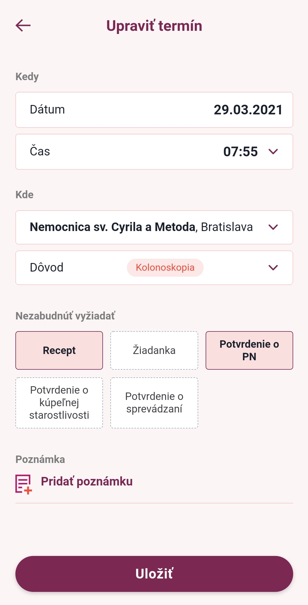Toggle off Potvrdenie o PN
Image resolution: width=308 pixels, height=605 pixels.
(249, 350)
